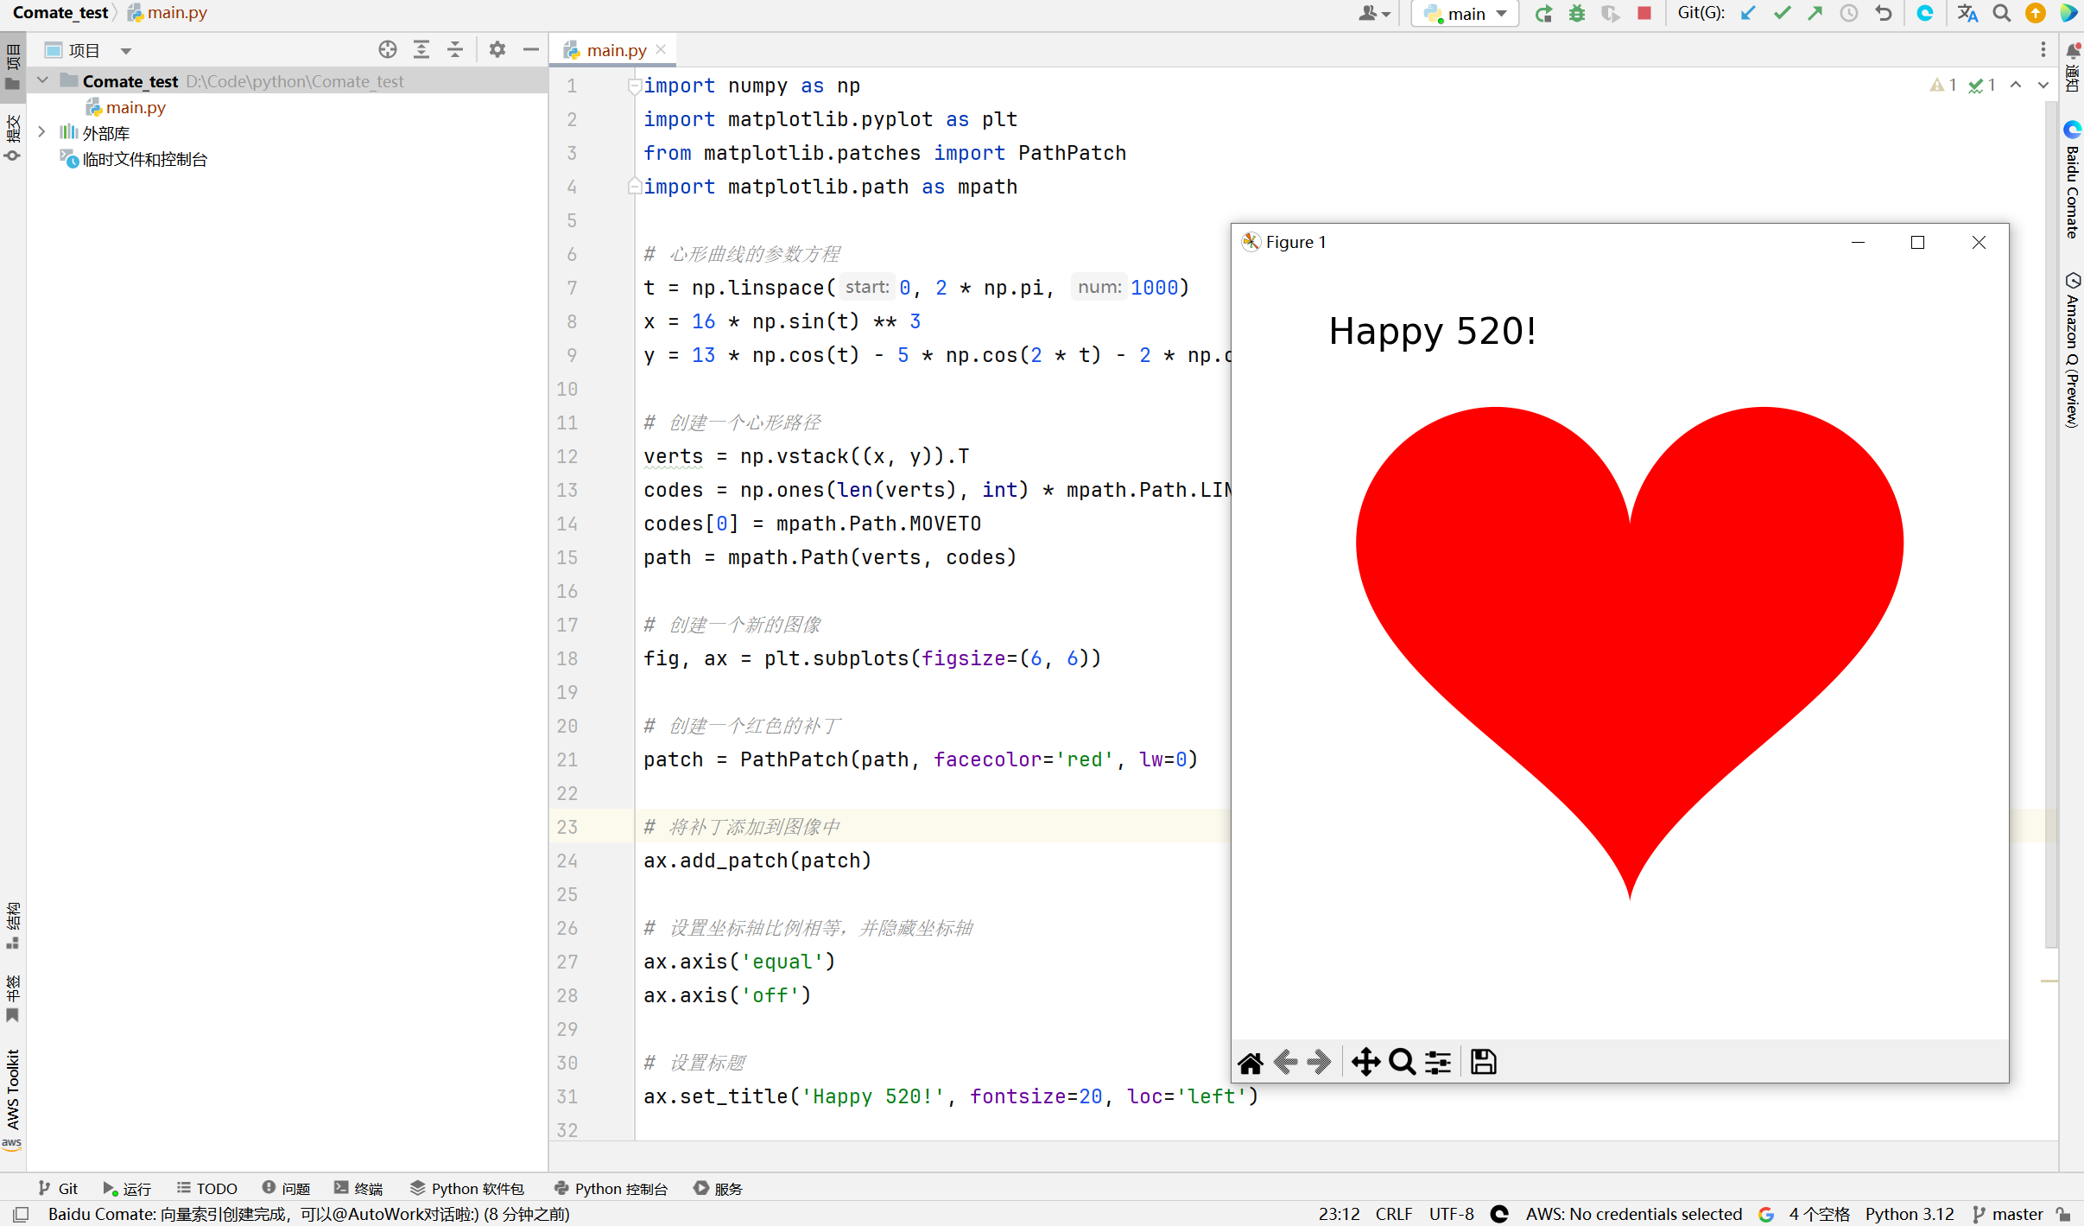Open the notifications bell
This screenshot has height=1226, width=2084.
pyautogui.click(x=2073, y=52)
